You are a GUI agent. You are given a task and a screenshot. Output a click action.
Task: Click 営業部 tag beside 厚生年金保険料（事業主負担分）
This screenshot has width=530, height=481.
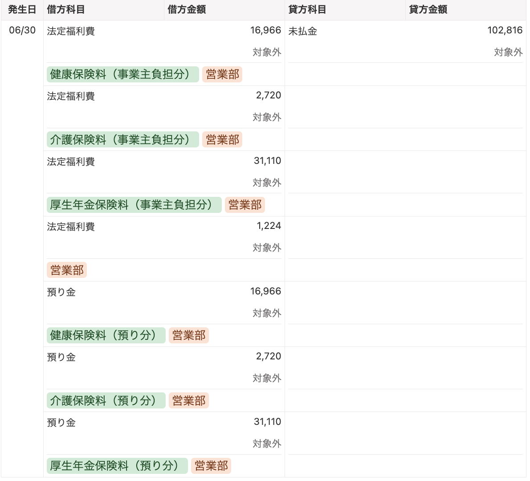(245, 205)
